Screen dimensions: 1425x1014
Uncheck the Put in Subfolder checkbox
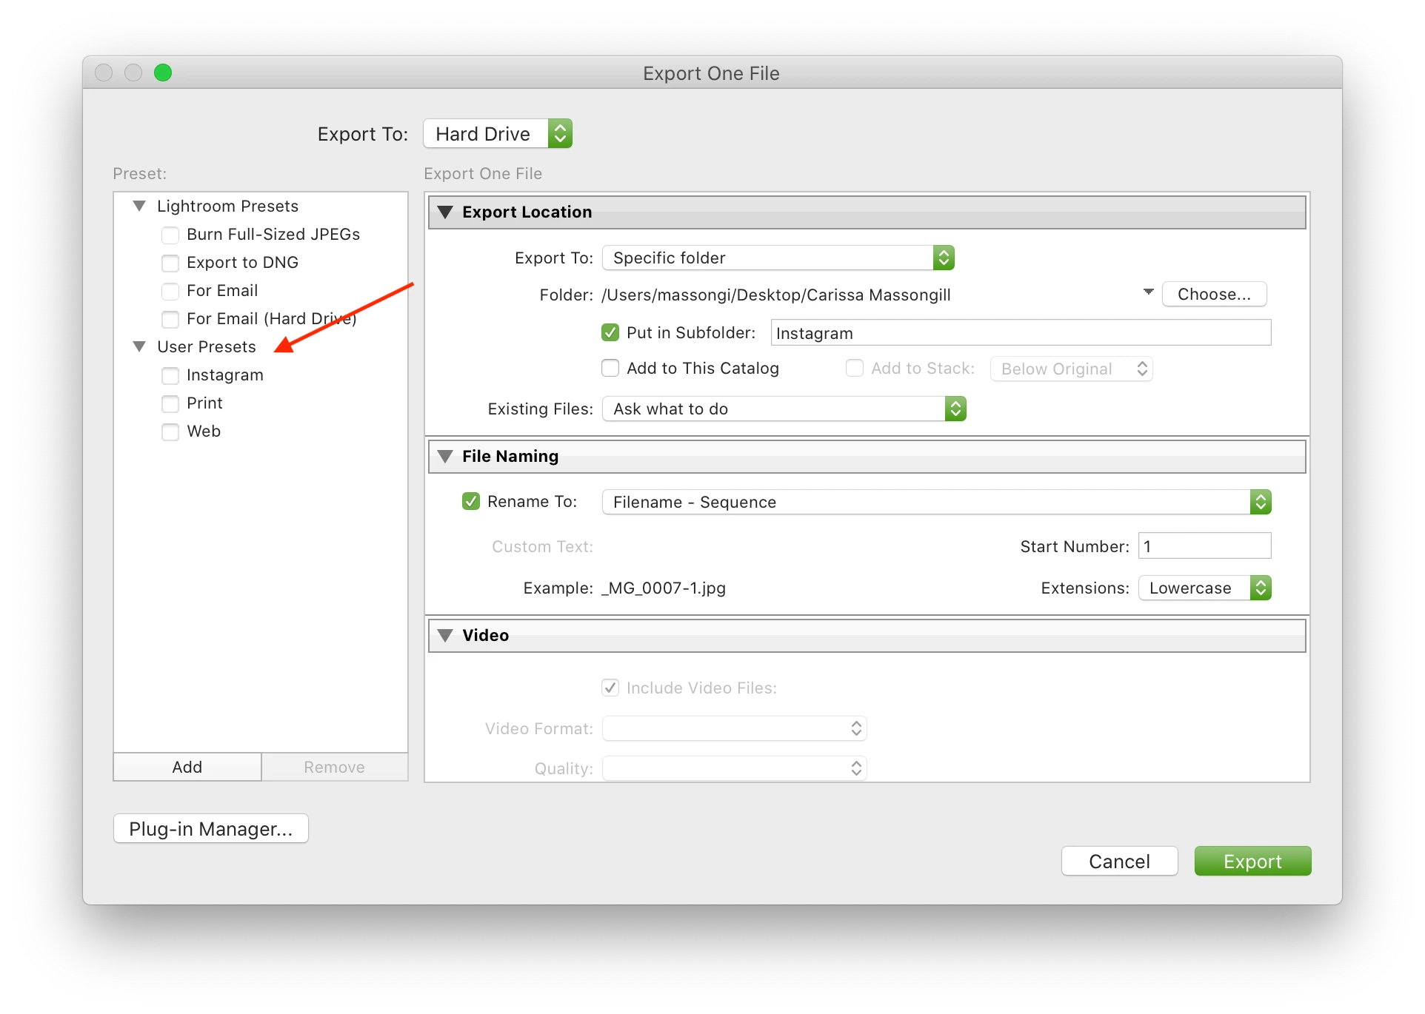(610, 333)
